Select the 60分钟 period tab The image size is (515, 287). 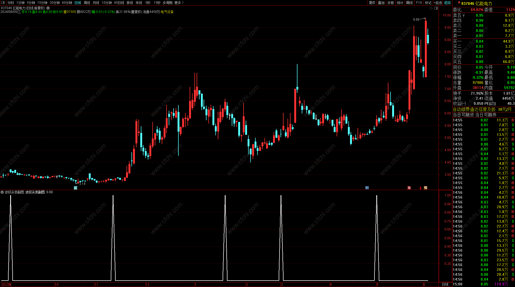pyautogui.click(x=67, y=3)
